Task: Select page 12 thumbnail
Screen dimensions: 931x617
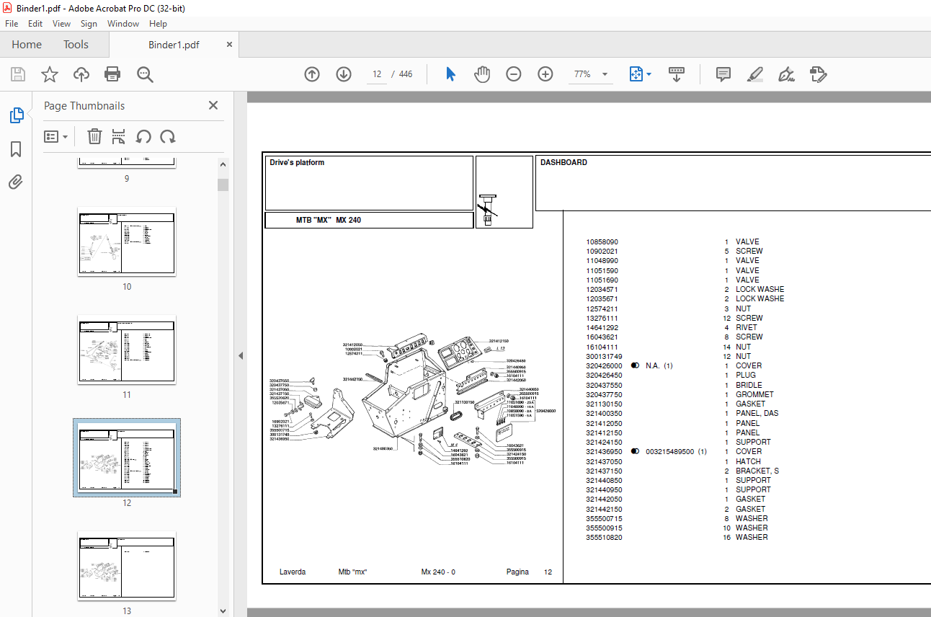Action: point(127,458)
